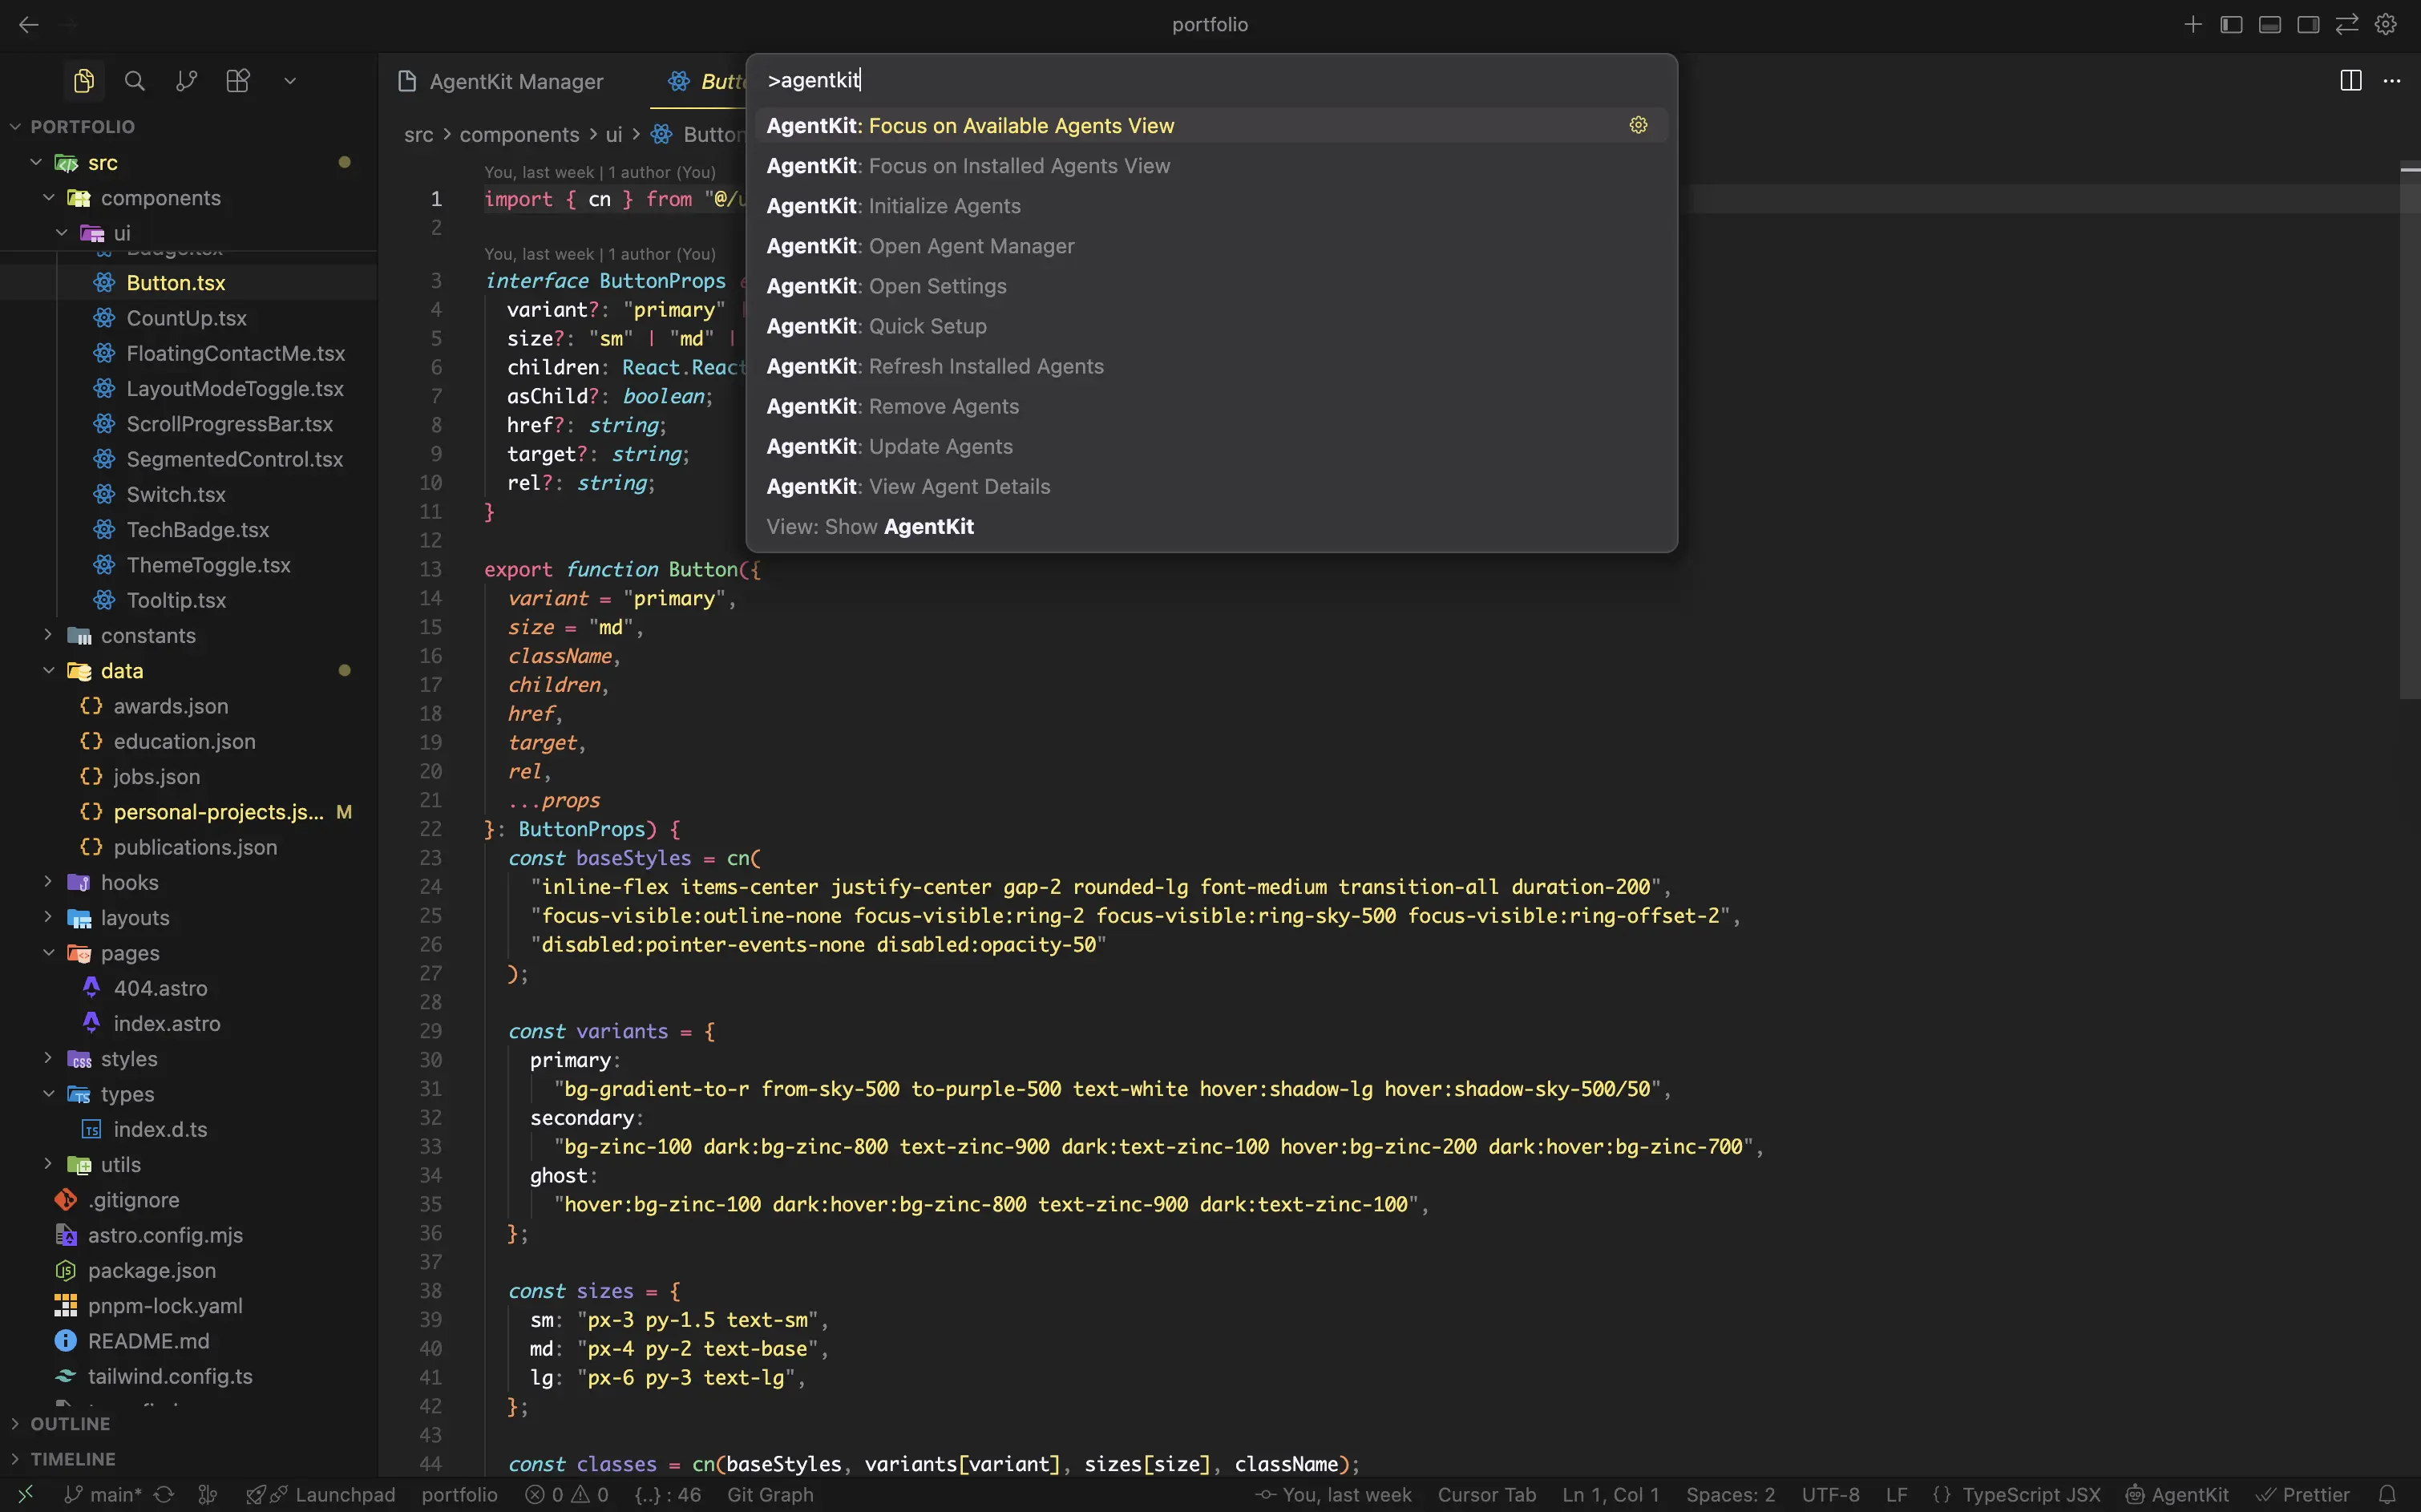Open ThemeToggle.tsx file
This screenshot has width=2421, height=1512.
pos(189,565)
